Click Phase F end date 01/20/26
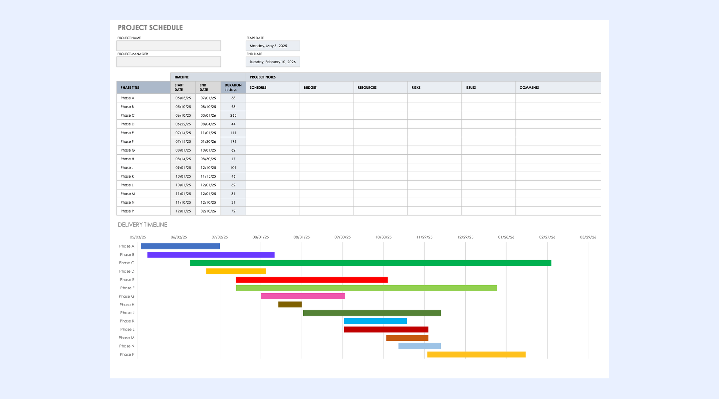 tap(208, 141)
